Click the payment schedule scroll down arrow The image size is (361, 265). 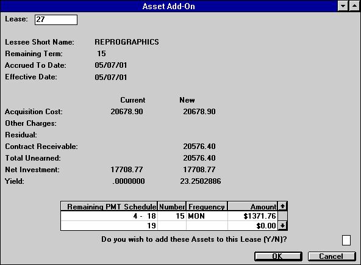coord(282,225)
